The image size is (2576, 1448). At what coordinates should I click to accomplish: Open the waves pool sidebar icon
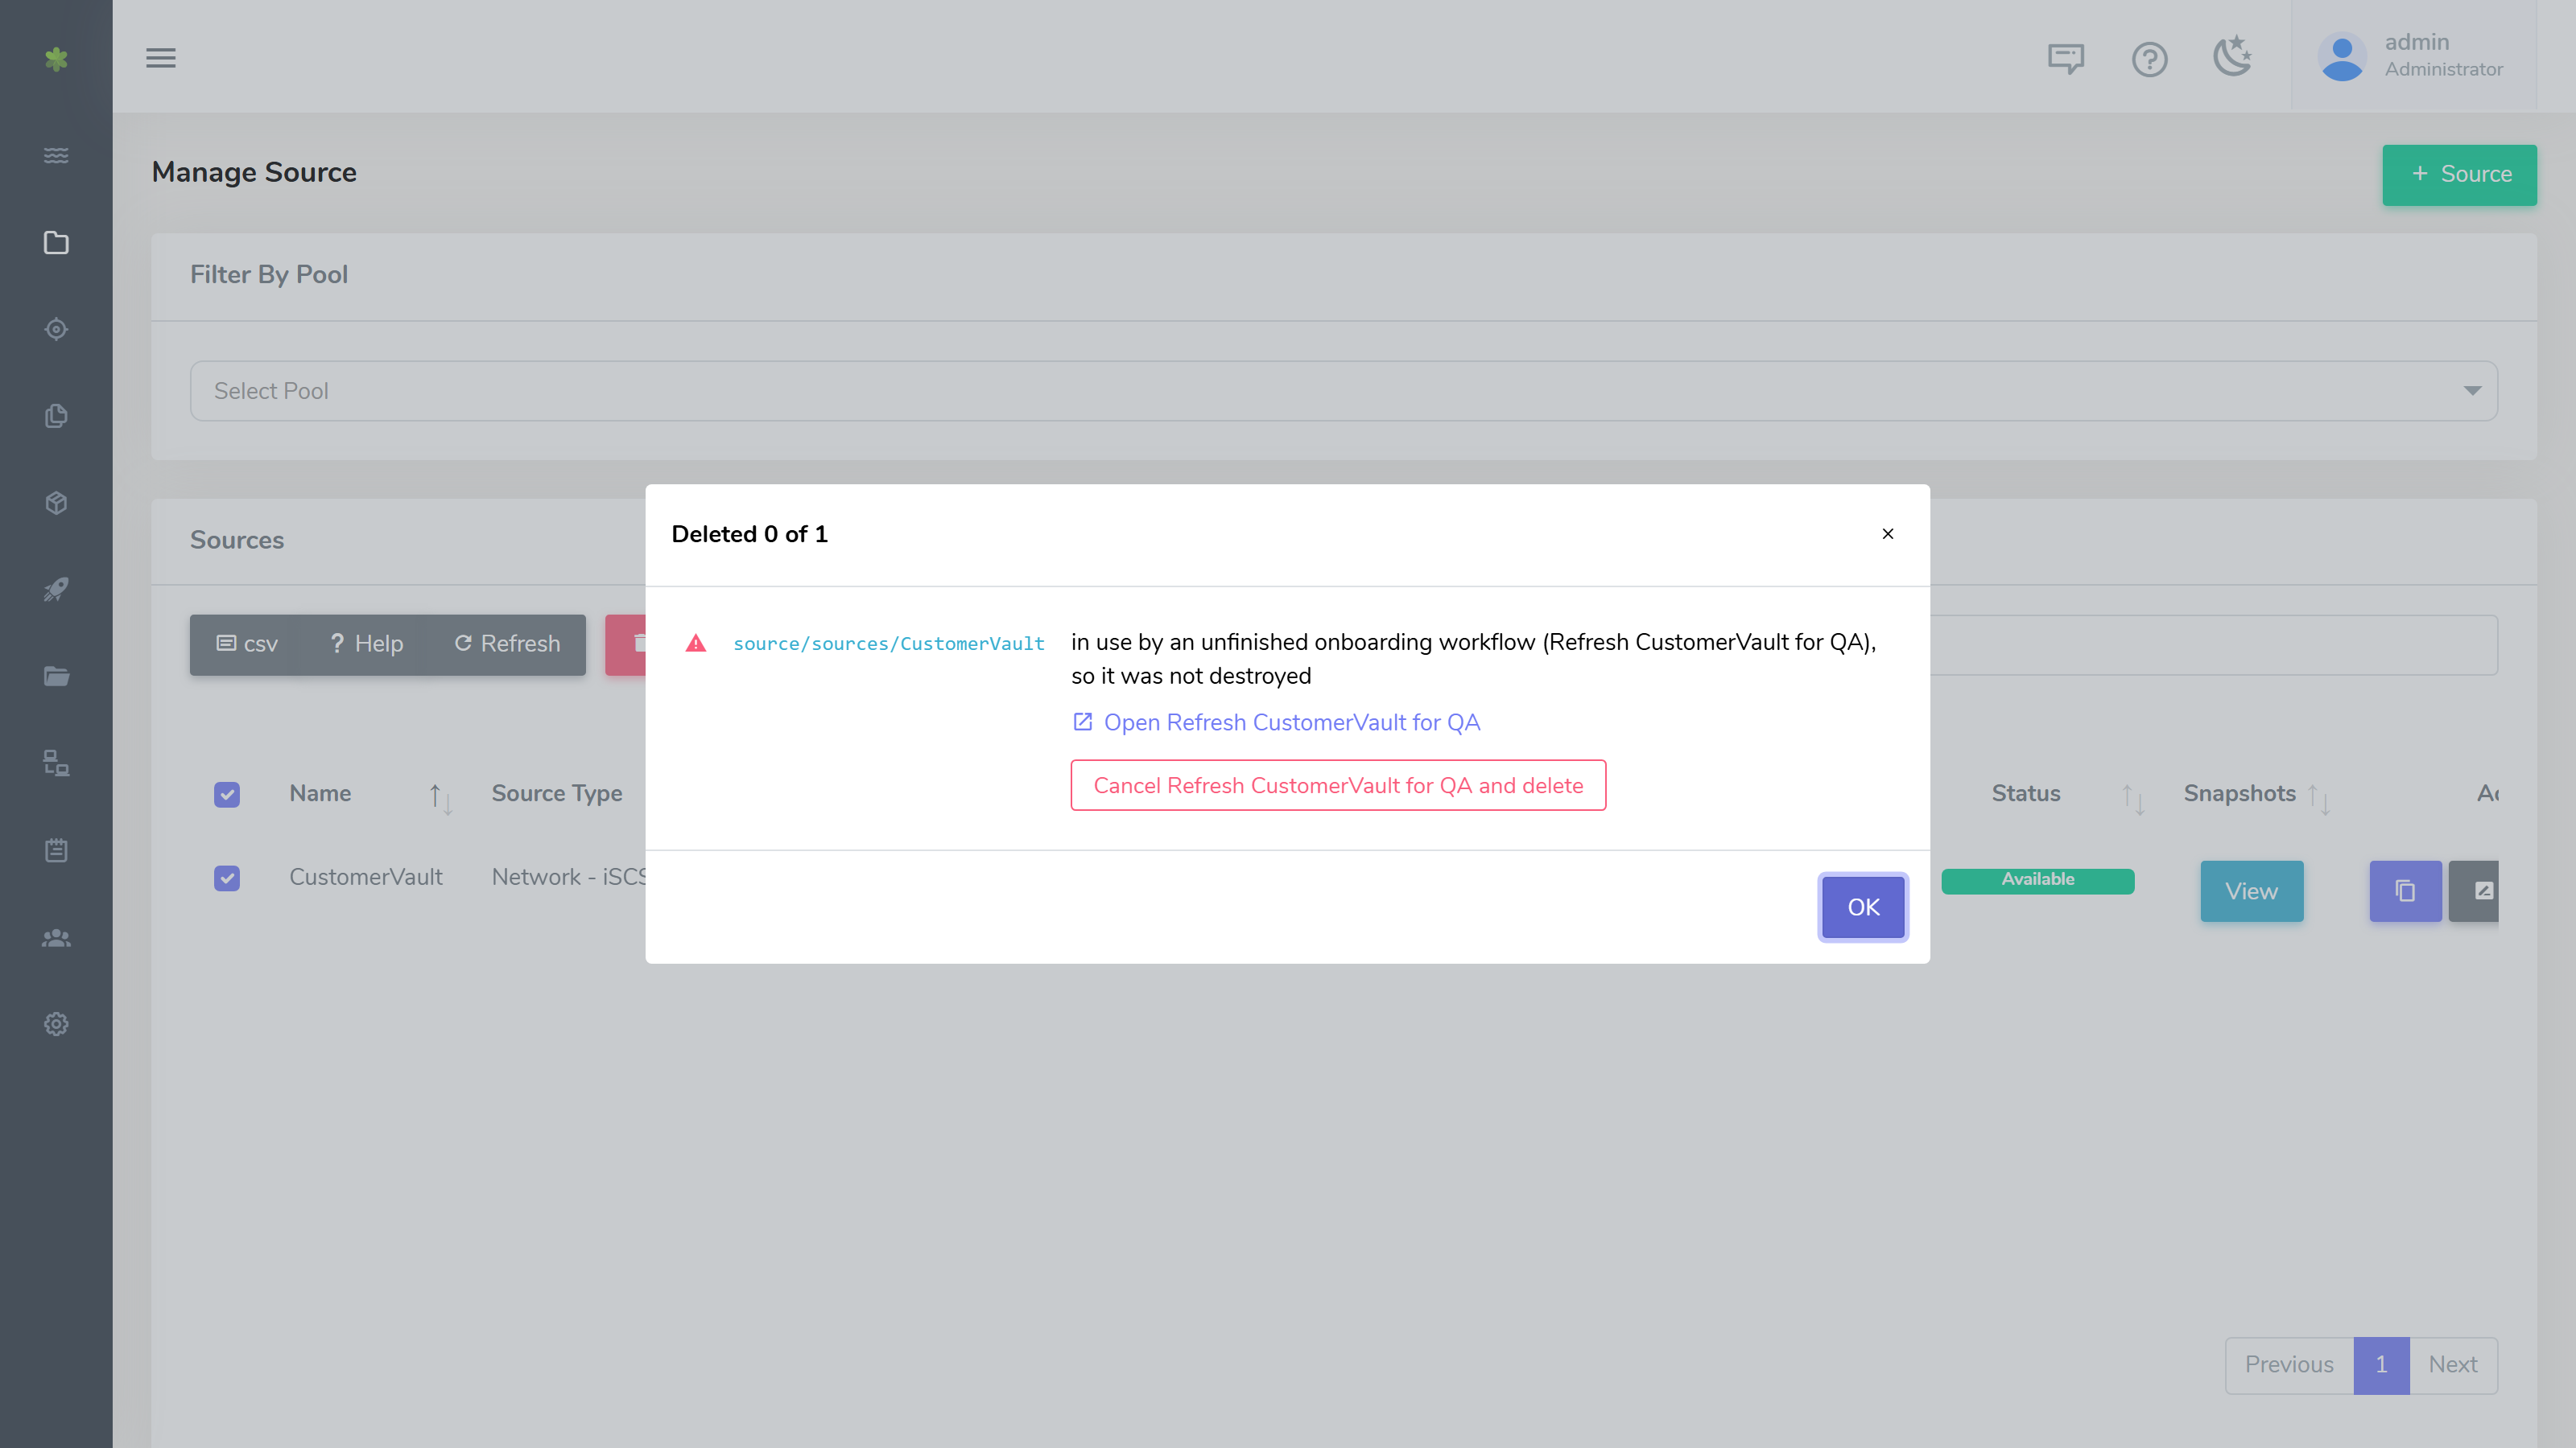(x=56, y=155)
